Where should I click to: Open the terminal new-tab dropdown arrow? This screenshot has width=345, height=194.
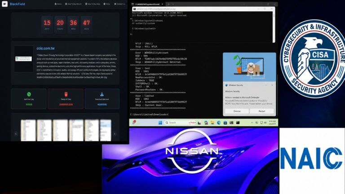pyautogui.click(x=173, y=4)
